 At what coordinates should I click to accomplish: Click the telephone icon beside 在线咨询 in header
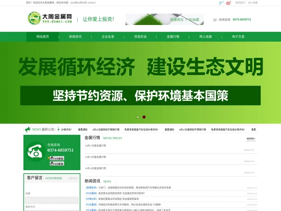(x=215, y=20)
